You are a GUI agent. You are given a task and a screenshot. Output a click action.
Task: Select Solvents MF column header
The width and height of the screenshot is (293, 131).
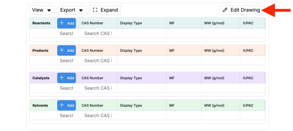pos(184,106)
